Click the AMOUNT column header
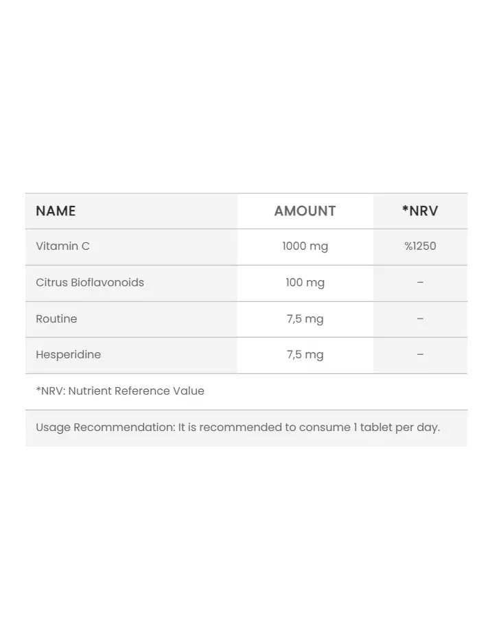The height and width of the screenshot is (639, 488). coord(305,211)
